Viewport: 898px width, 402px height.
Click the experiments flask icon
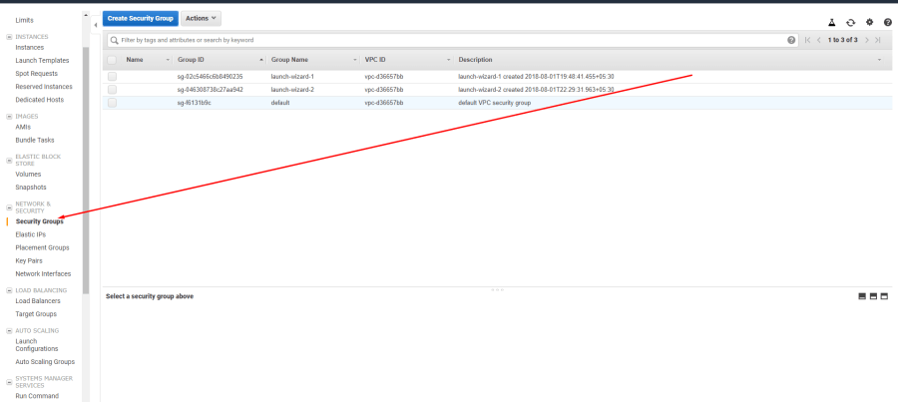pos(831,22)
